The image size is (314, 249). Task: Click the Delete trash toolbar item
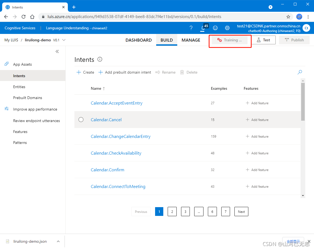tap(189, 72)
